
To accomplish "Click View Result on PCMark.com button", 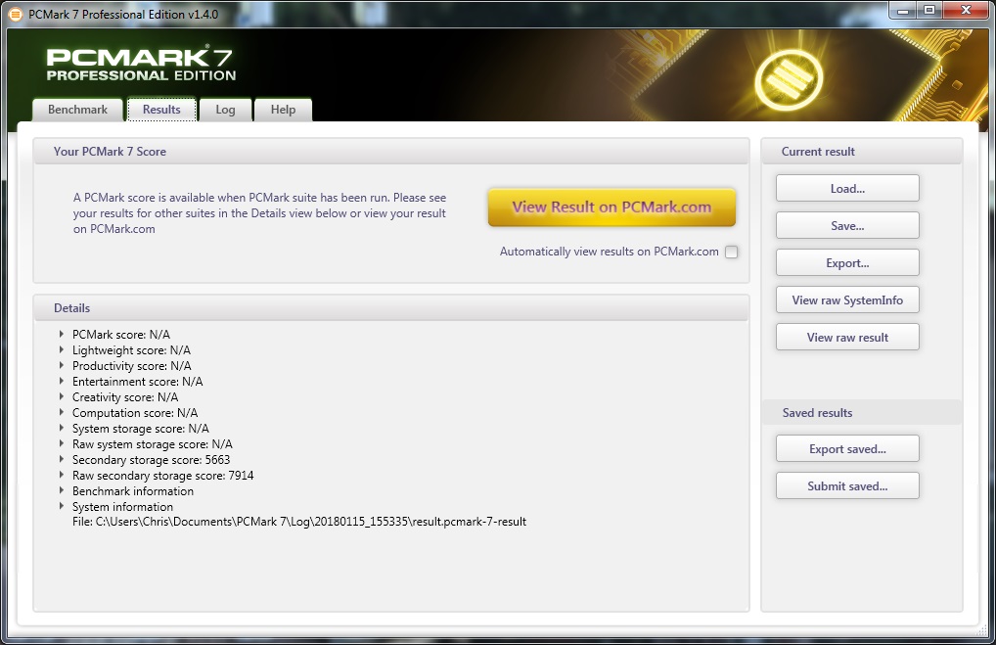I will pos(611,207).
